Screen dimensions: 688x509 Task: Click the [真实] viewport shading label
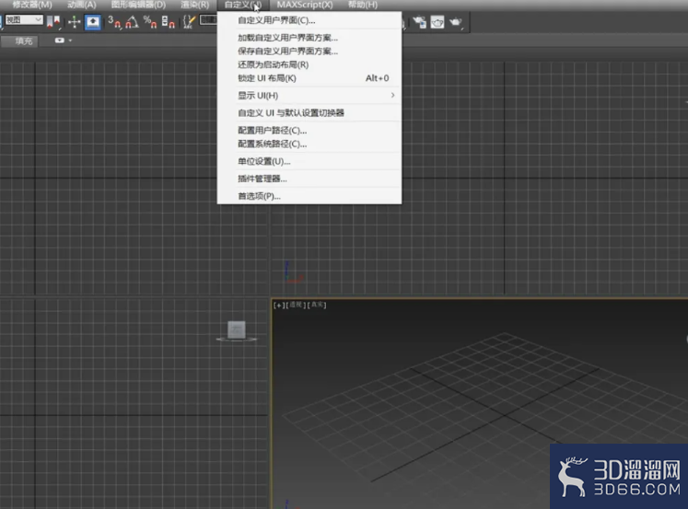point(316,306)
